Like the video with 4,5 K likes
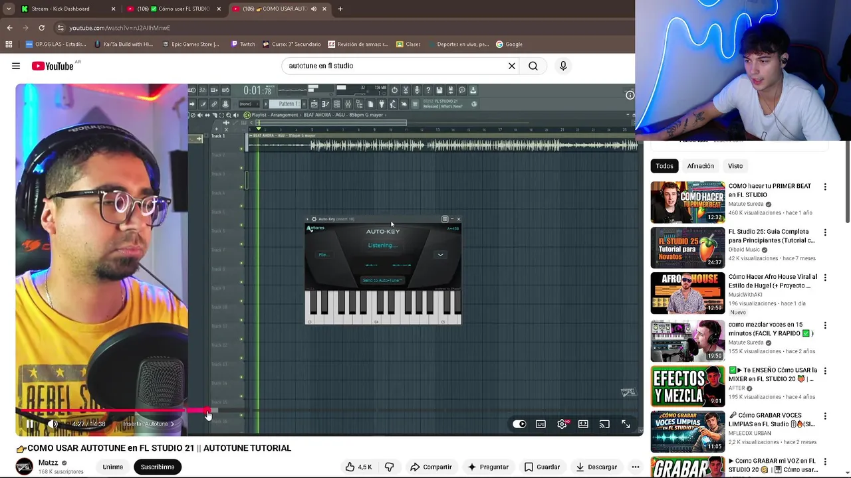This screenshot has width=851, height=478. pos(358,467)
